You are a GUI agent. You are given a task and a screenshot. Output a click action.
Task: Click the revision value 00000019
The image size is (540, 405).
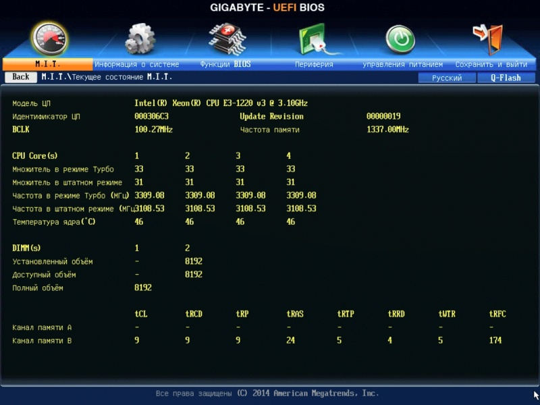click(x=383, y=116)
